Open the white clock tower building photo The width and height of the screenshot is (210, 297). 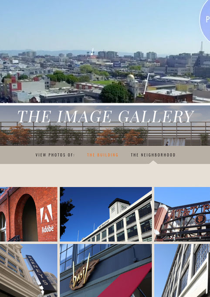(x=106, y=214)
